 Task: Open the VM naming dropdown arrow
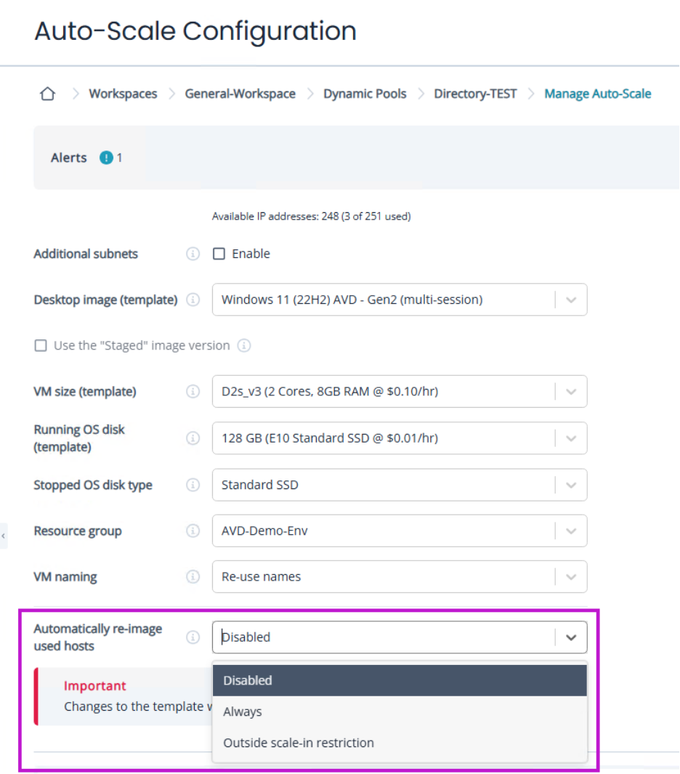tap(571, 577)
